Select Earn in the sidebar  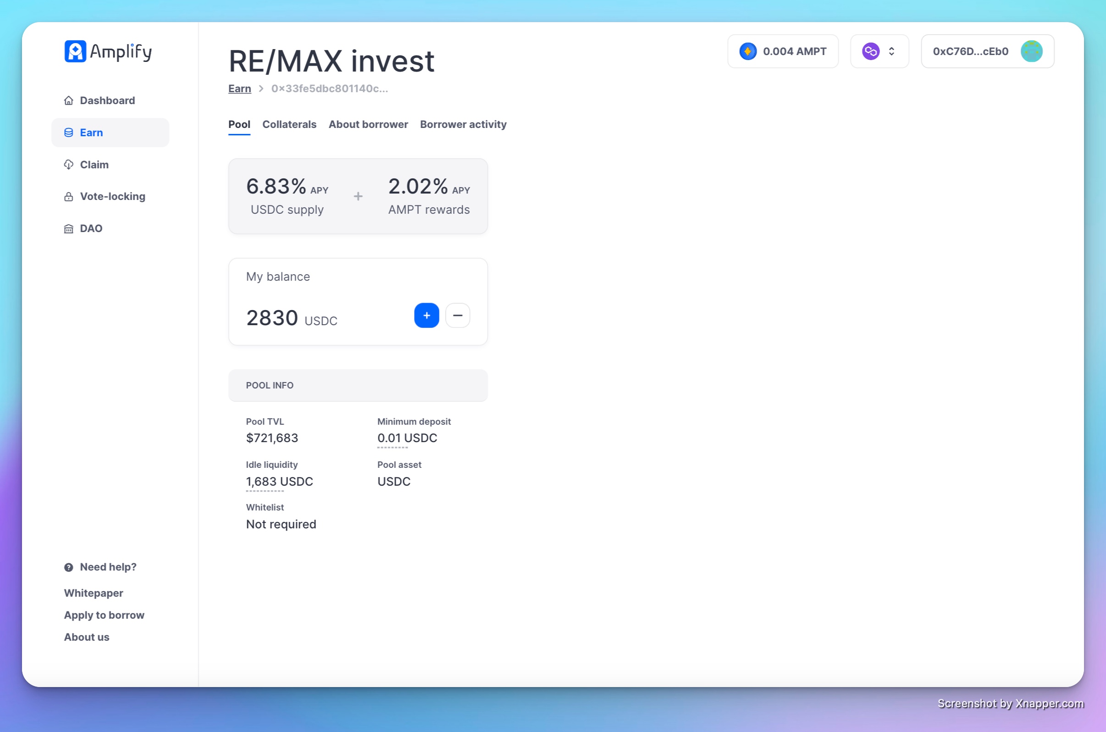point(110,133)
